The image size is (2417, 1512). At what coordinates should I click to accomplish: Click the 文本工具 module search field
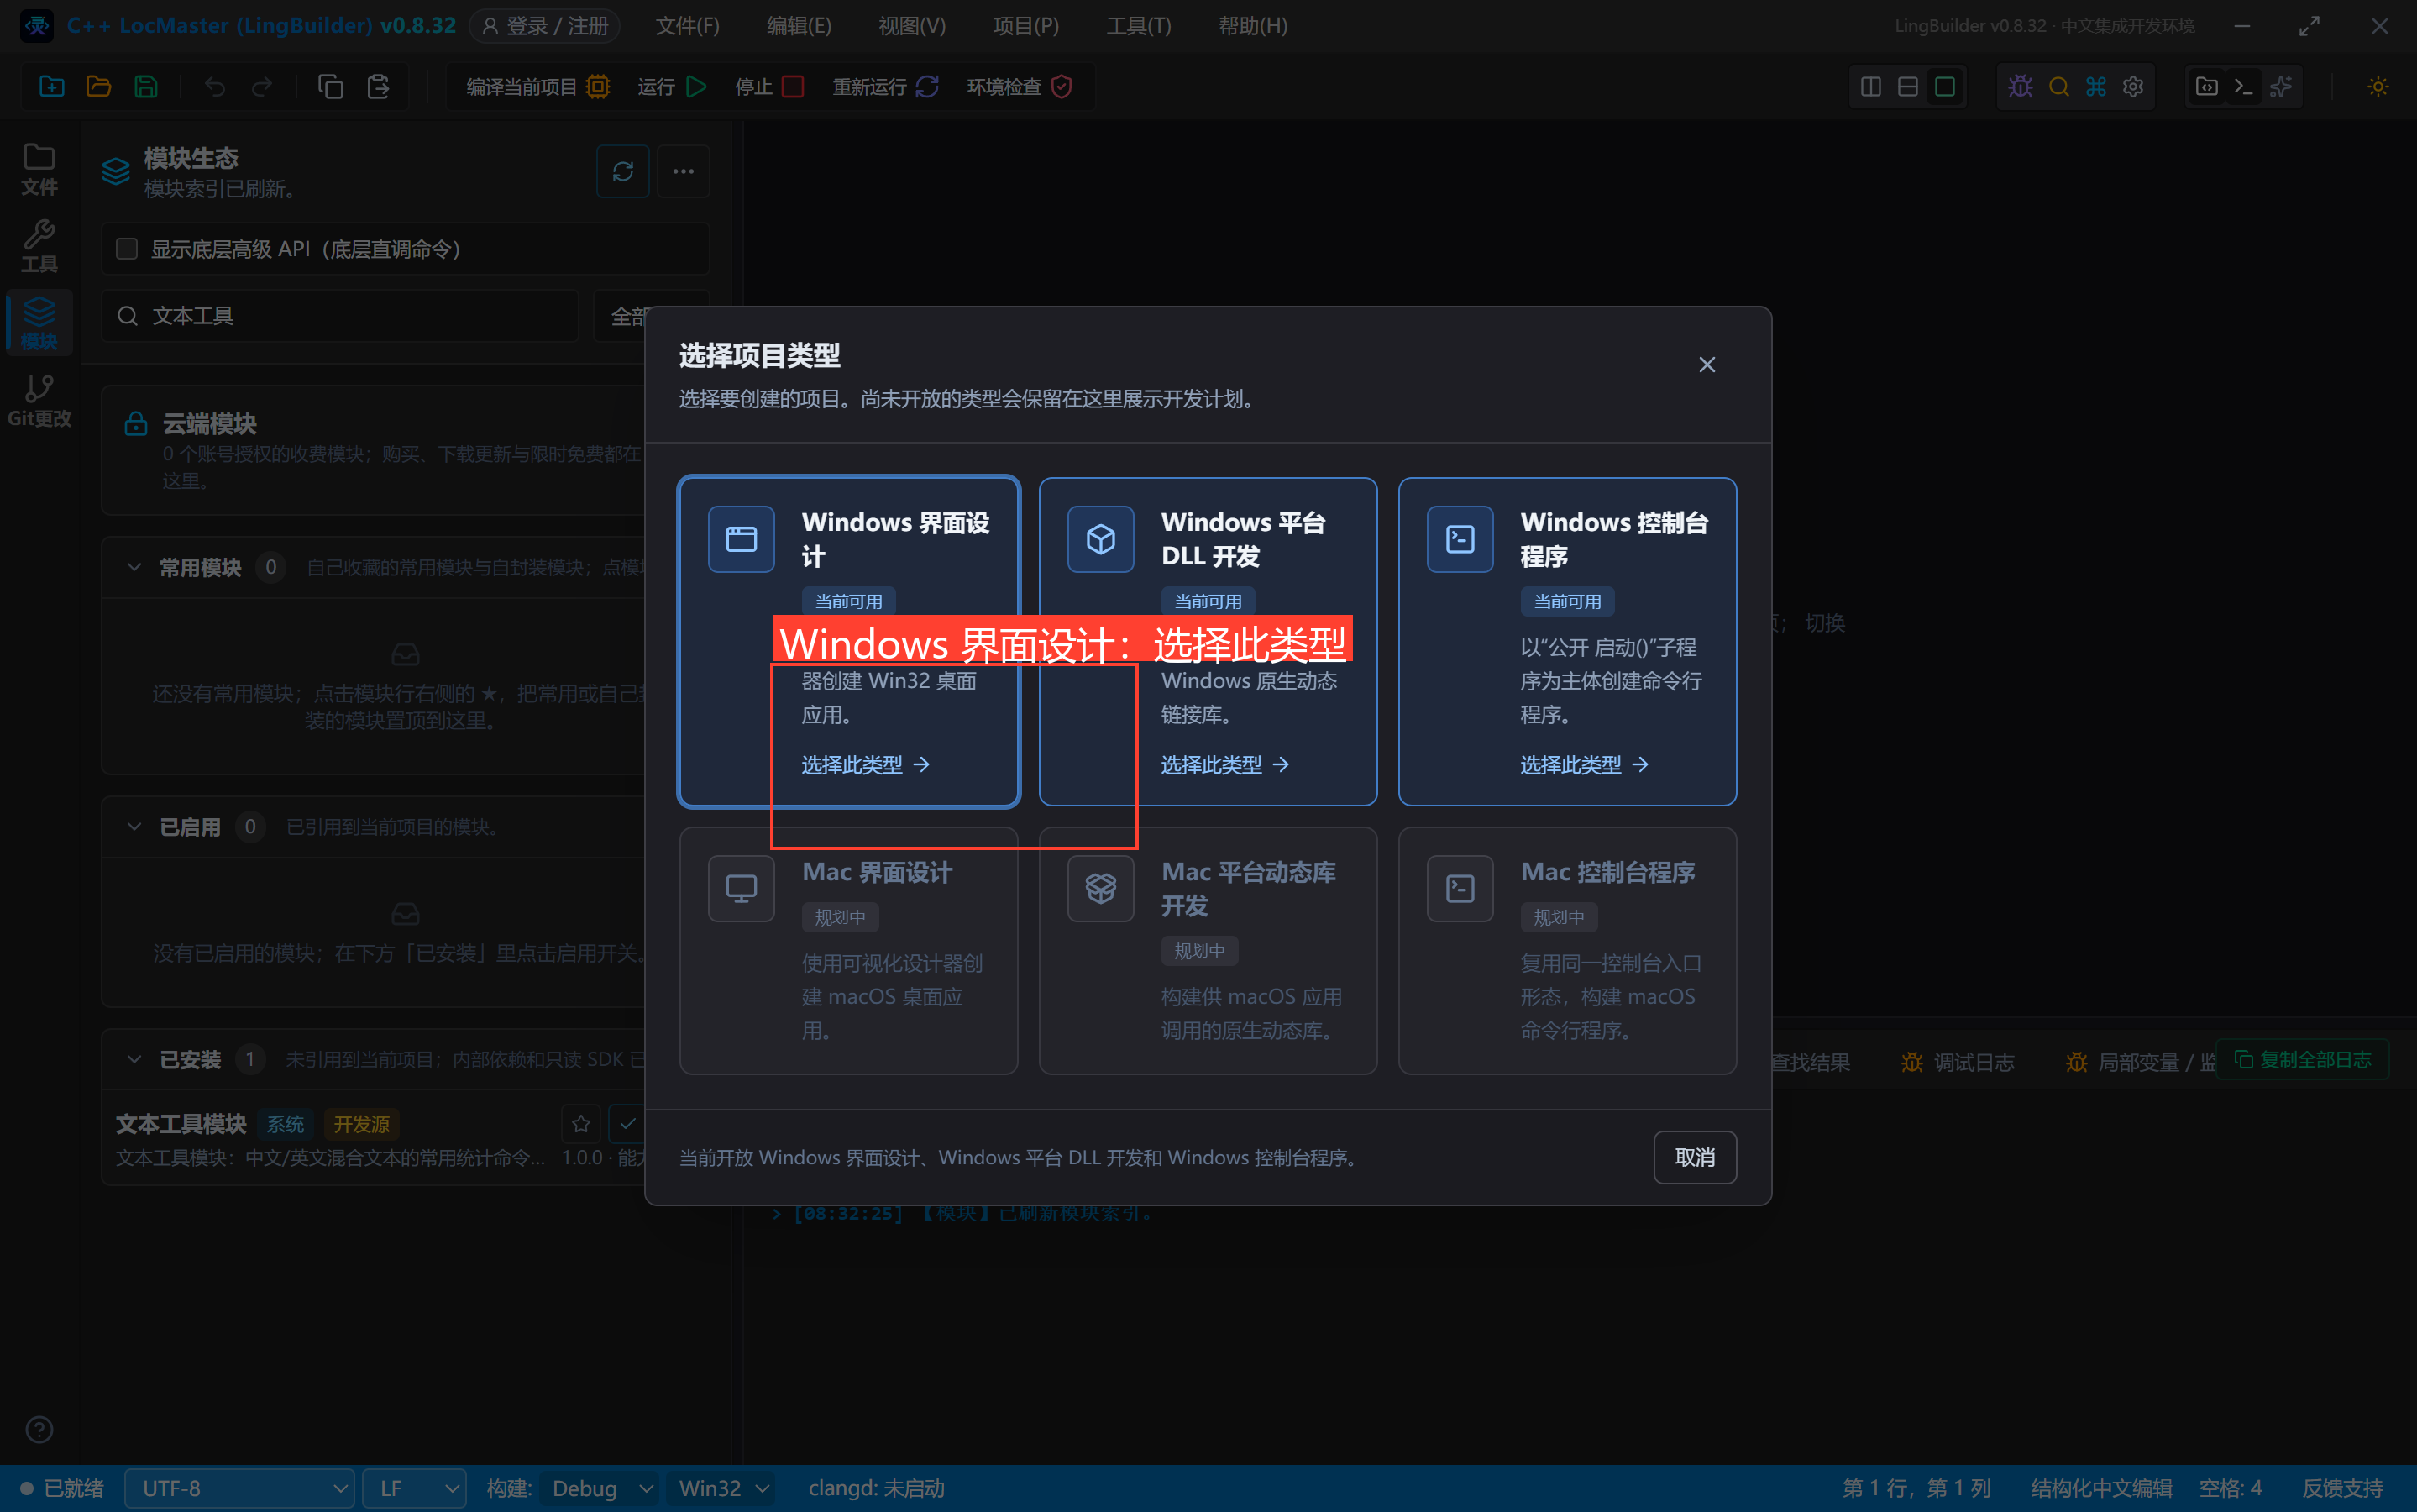coord(340,316)
